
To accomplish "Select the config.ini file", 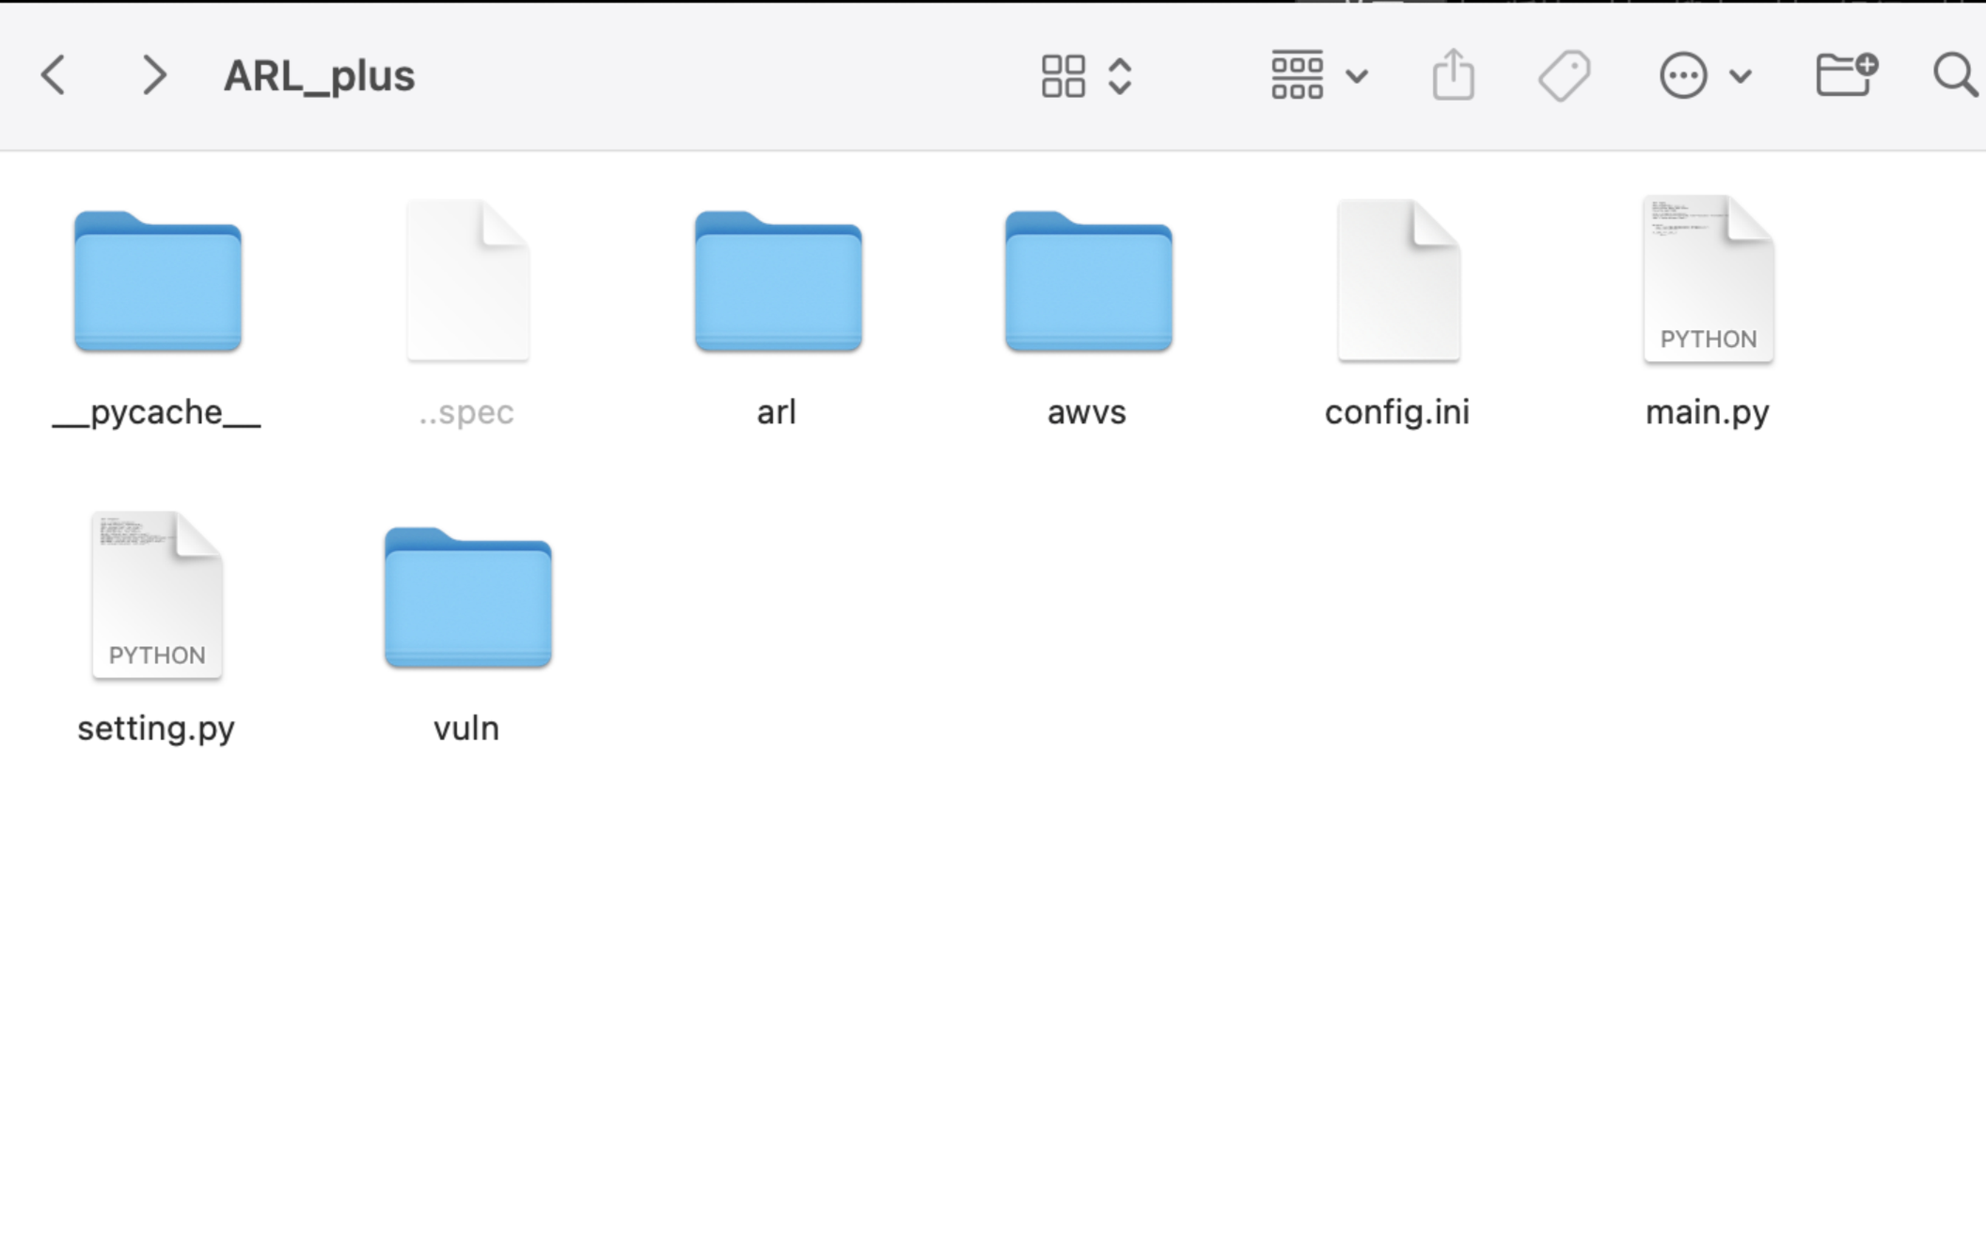I will [x=1399, y=281].
